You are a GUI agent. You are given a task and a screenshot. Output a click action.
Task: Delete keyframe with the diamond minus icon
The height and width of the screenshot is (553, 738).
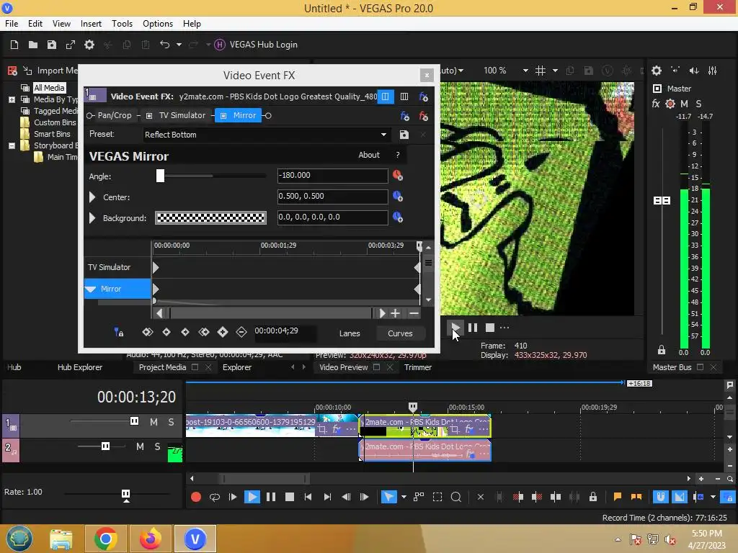click(241, 332)
